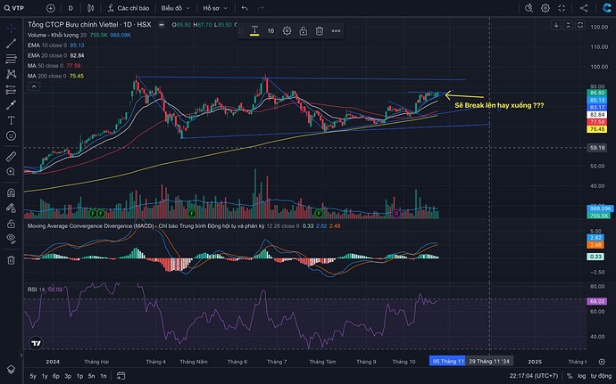Screen dimensions: 616x384
Task: Click the restore pane icon at top right
Action: click(580, 25)
